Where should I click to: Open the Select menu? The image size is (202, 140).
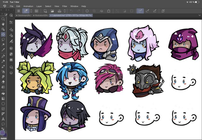[48, 6]
